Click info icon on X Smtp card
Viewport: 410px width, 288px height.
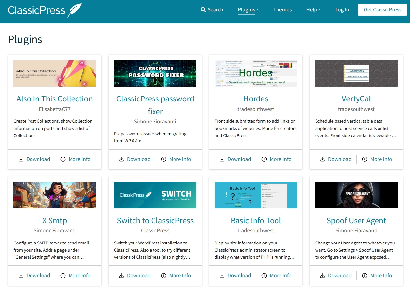[63, 276]
